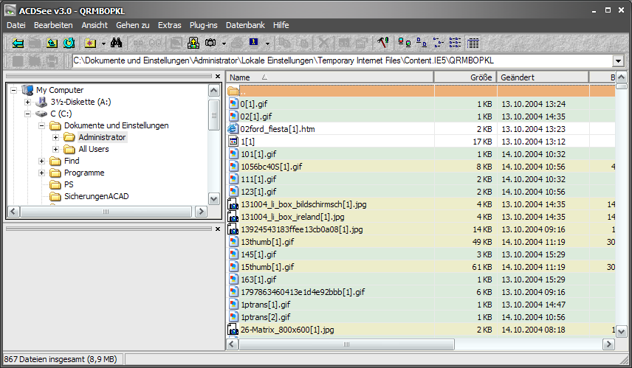Sort files by Größe column header
This screenshot has width=632, height=368.
pos(464,77)
